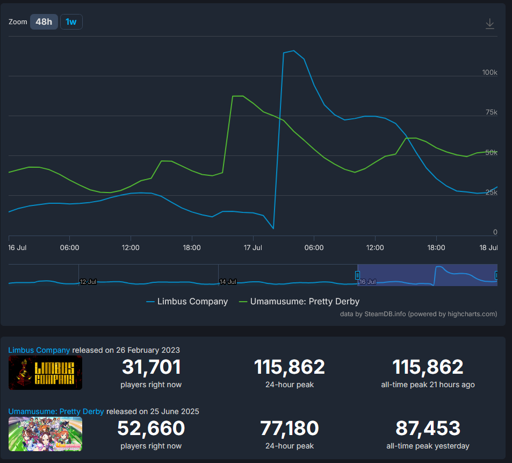This screenshot has height=463, width=512.
Task: Click the Umamusume banner thumbnail
Action: point(45,434)
